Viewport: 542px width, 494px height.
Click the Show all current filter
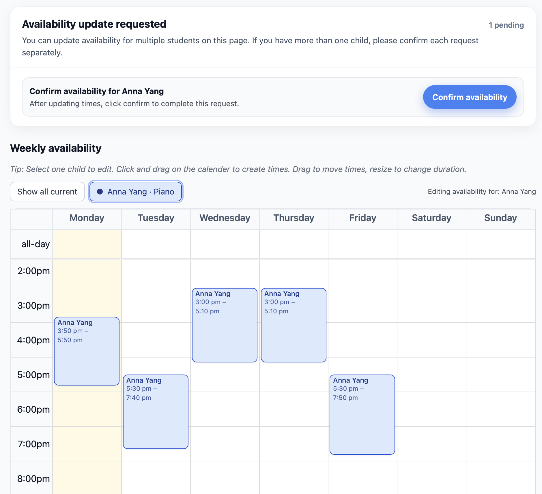pos(47,191)
